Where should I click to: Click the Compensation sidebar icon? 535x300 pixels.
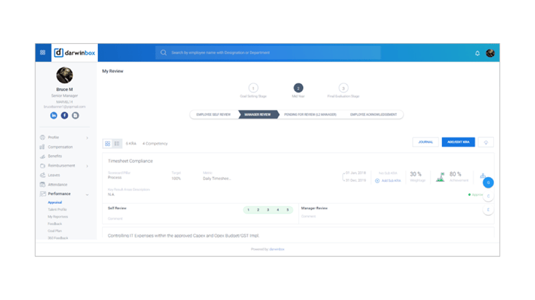click(x=42, y=147)
